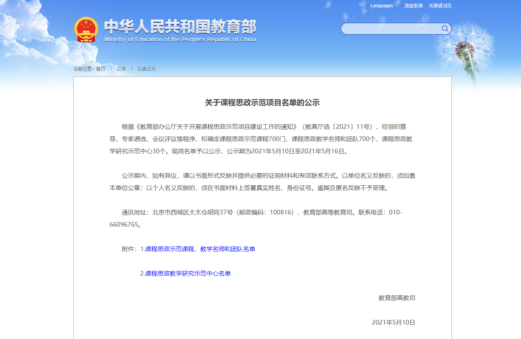Select the 公告公示 breadcrumb item
This screenshot has width=521, height=339.
[x=147, y=69]
